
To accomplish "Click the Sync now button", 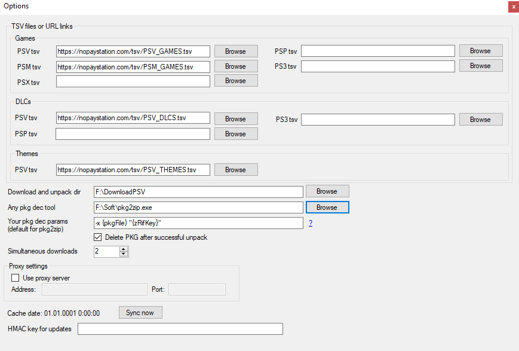I will pyautogui.click(x=140, y=313).
